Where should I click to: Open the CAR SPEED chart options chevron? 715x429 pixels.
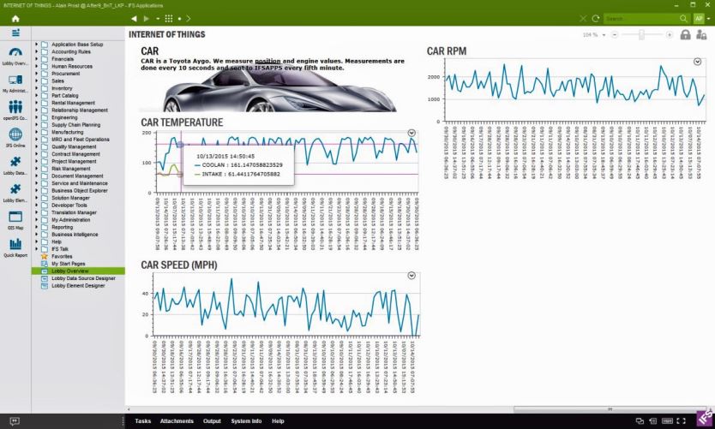[412, 276]
